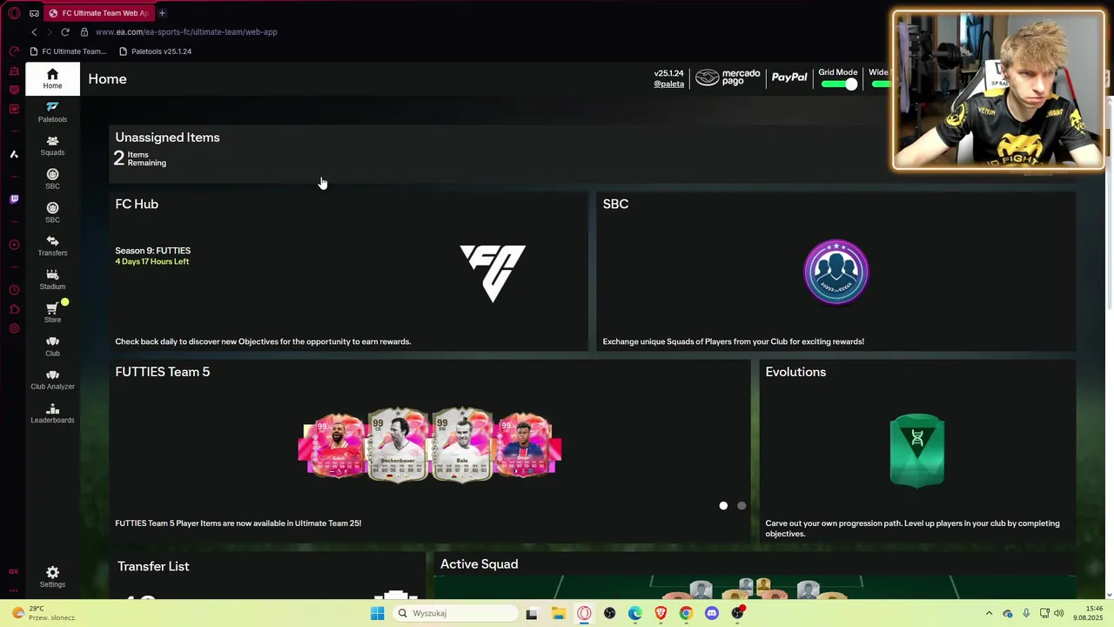
Task: Open Twitch in Opera sidebar
Action: pos(14,199)
